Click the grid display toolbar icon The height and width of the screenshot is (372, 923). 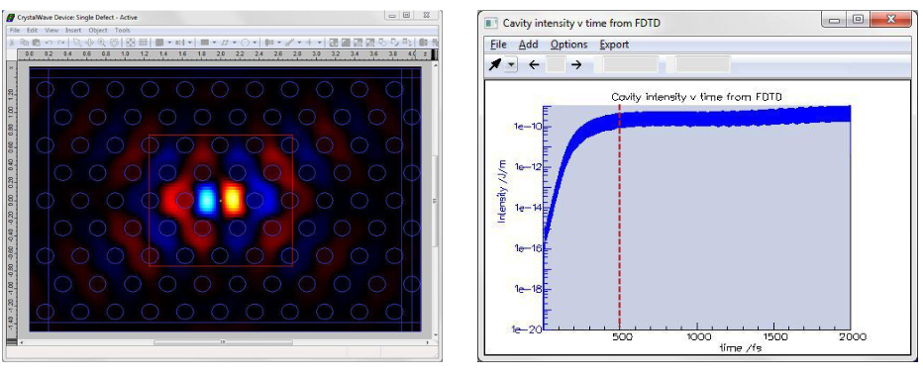point(143,43)
